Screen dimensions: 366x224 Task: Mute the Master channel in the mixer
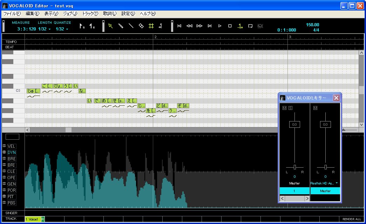(316, 108)
